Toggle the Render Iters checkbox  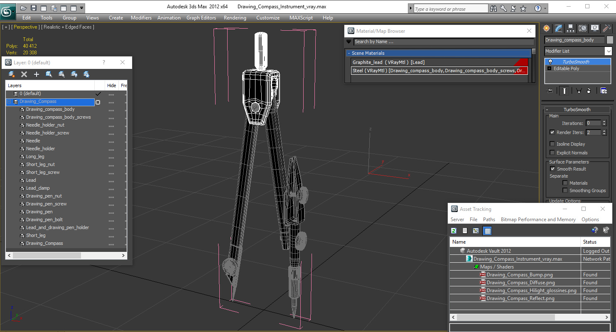click(x=552, y=132)
